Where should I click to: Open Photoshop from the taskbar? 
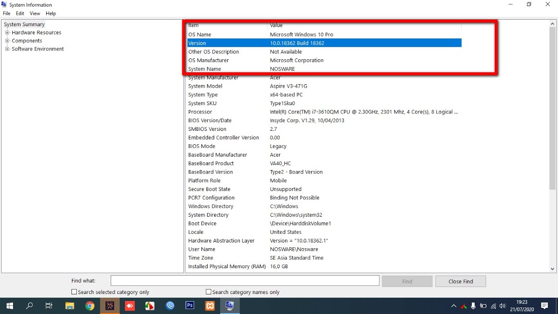pyautogui.click(x=190, y=306)
